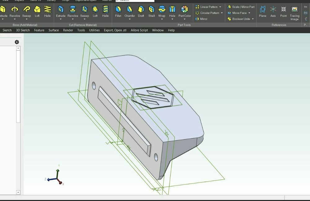Image resolution: width=310 pixels, height=201 pixels.
Task: Open the Surface menu
Action: click(x=54, y=30)
